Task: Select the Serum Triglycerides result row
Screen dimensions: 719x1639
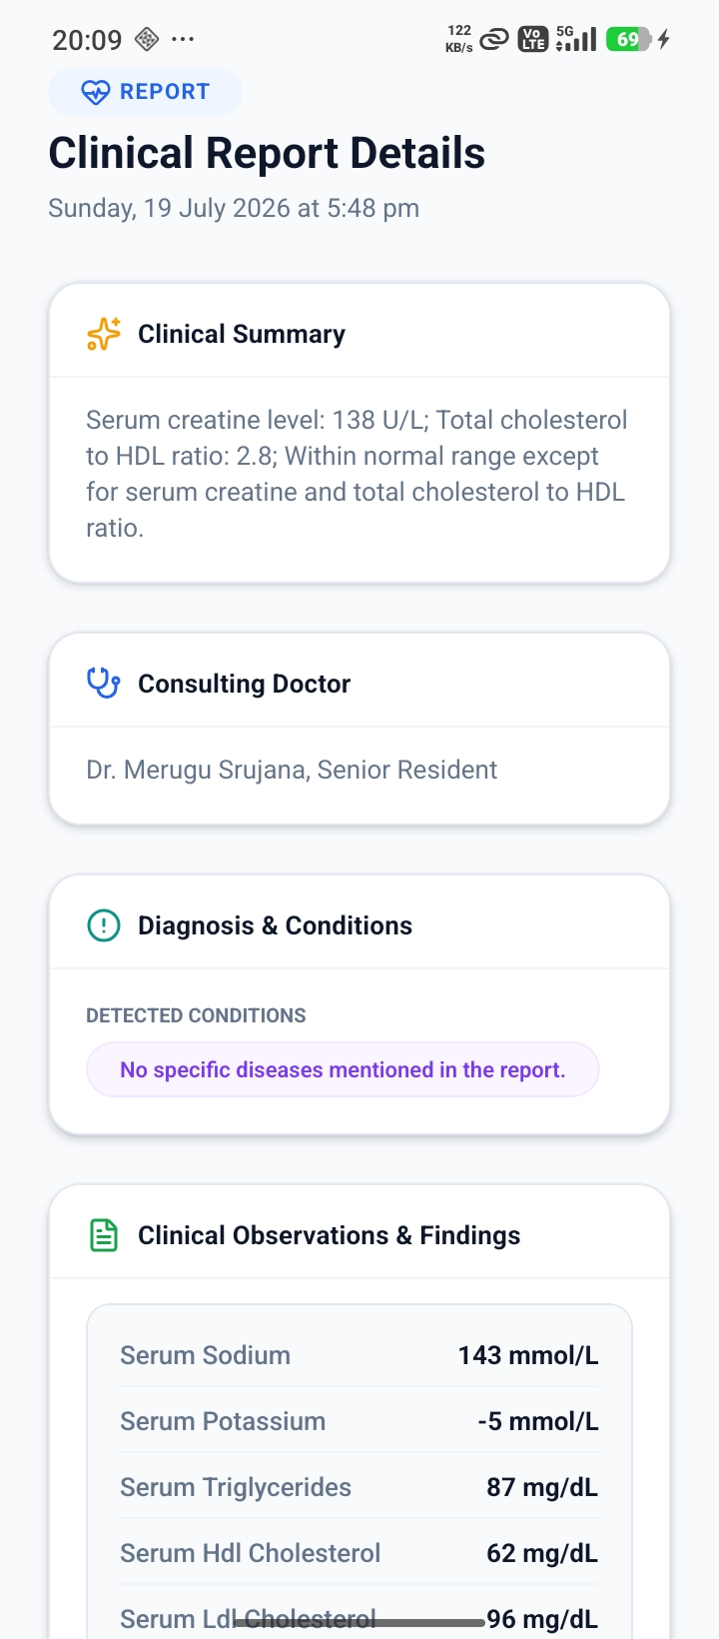Action: coord(359,1487)
